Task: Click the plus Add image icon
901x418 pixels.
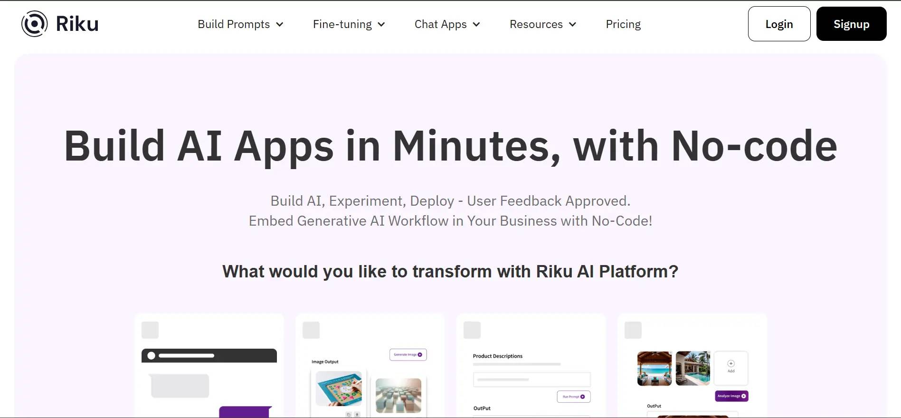Action: coord(731,366)
